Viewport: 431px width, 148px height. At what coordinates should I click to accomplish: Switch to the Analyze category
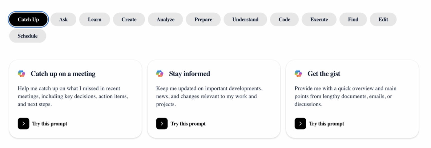(165, 19)
